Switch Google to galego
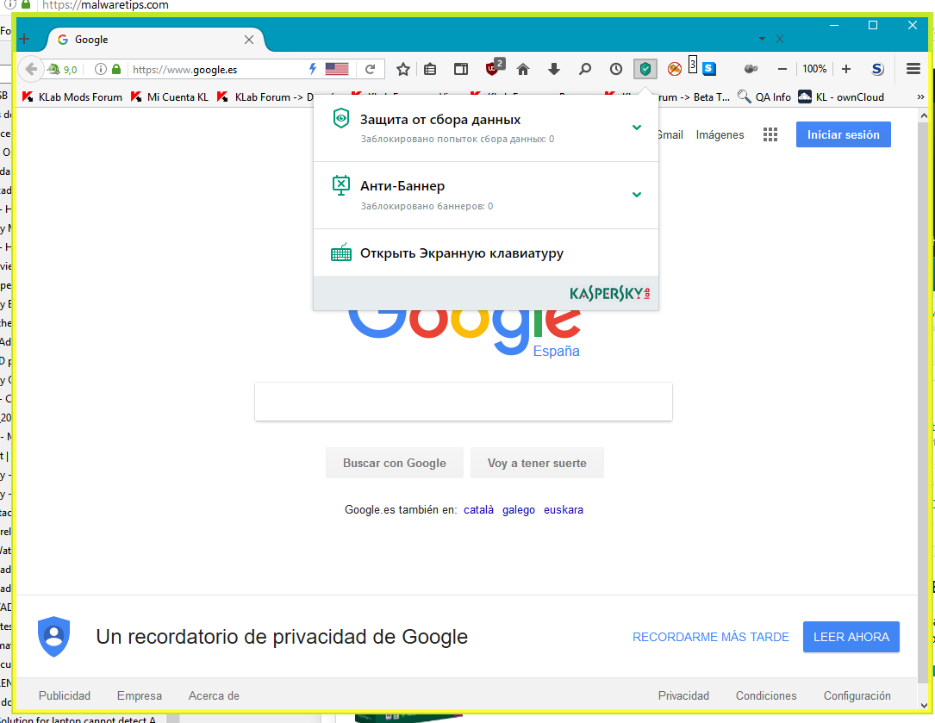The height and width of the screenshot is (723, 935). click(x=519, y=510)
